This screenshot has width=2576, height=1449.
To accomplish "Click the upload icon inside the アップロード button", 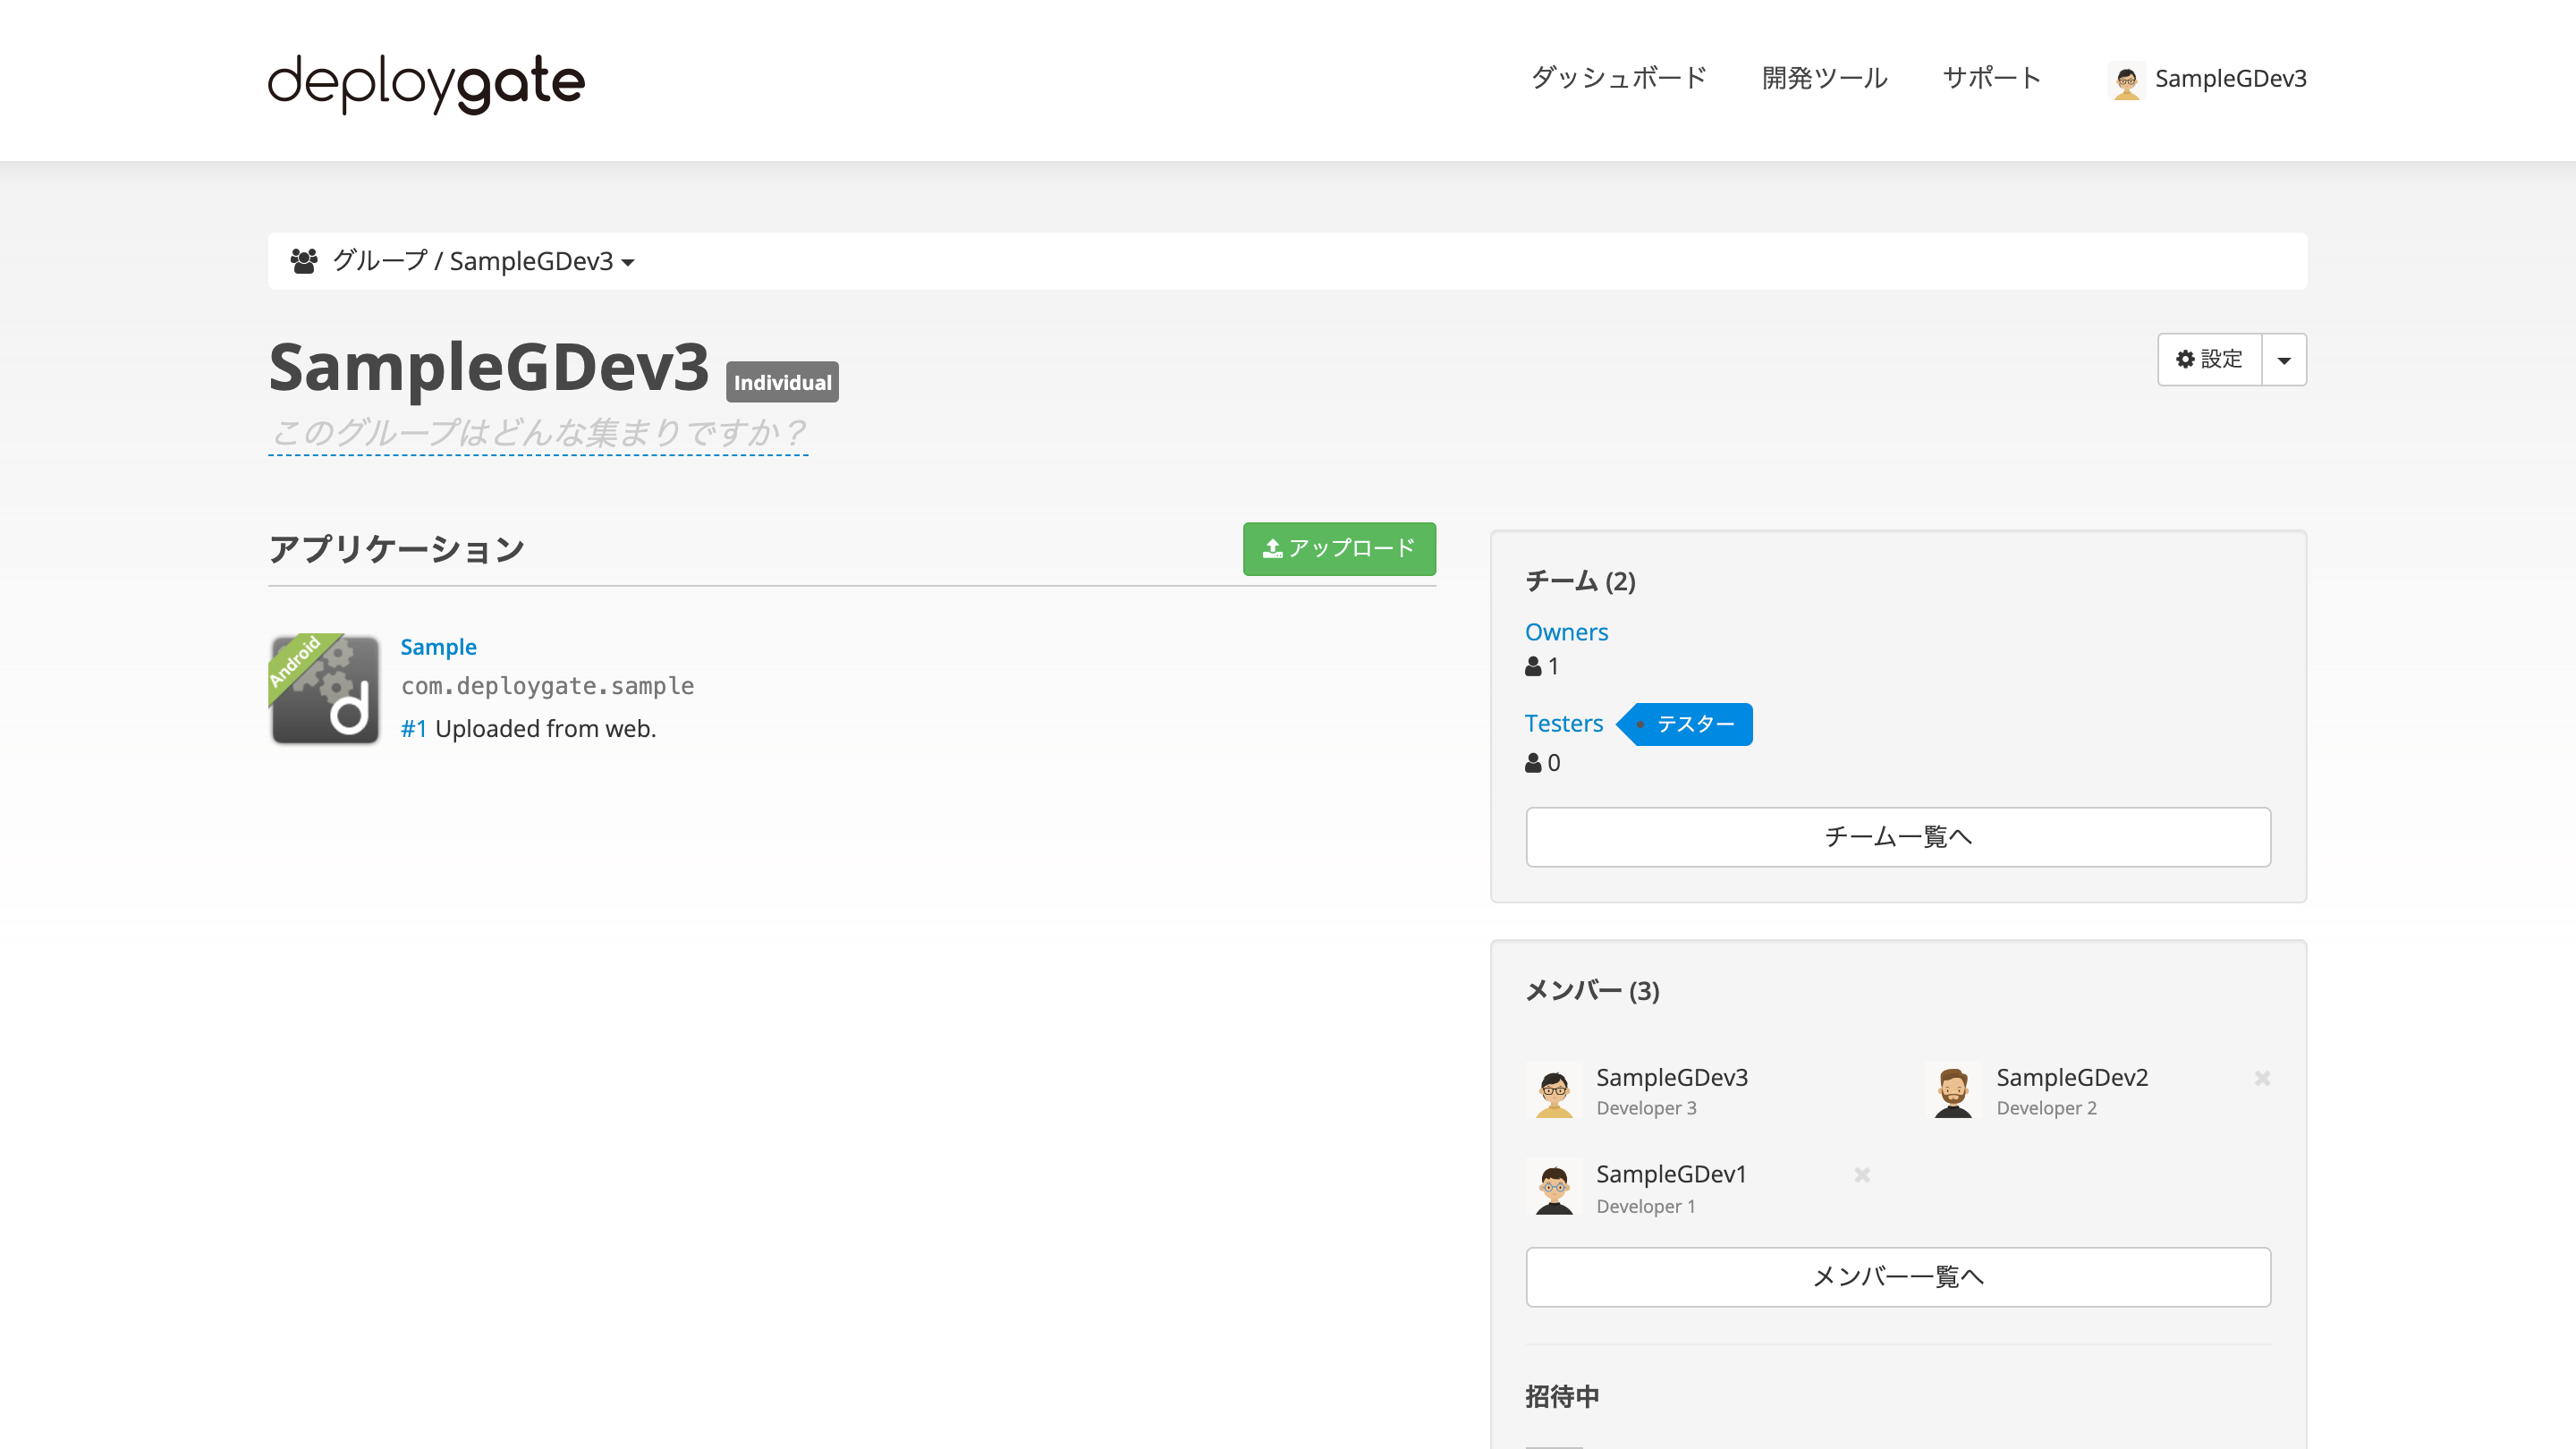I will click(x=1272, y=547).
